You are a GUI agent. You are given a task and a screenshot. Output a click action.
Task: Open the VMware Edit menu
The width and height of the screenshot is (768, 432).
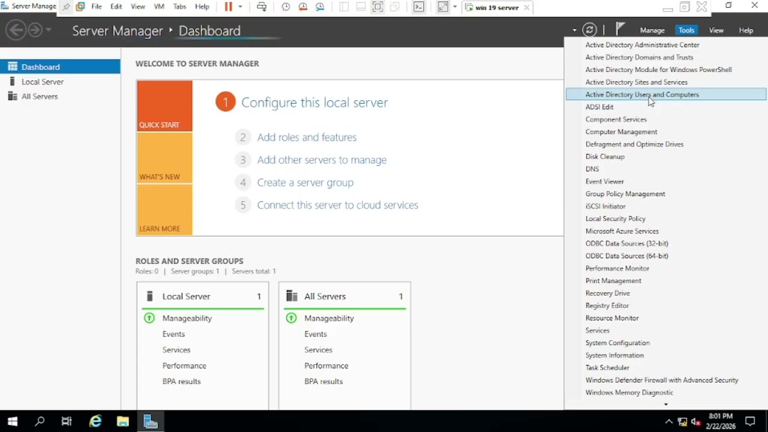116,7
